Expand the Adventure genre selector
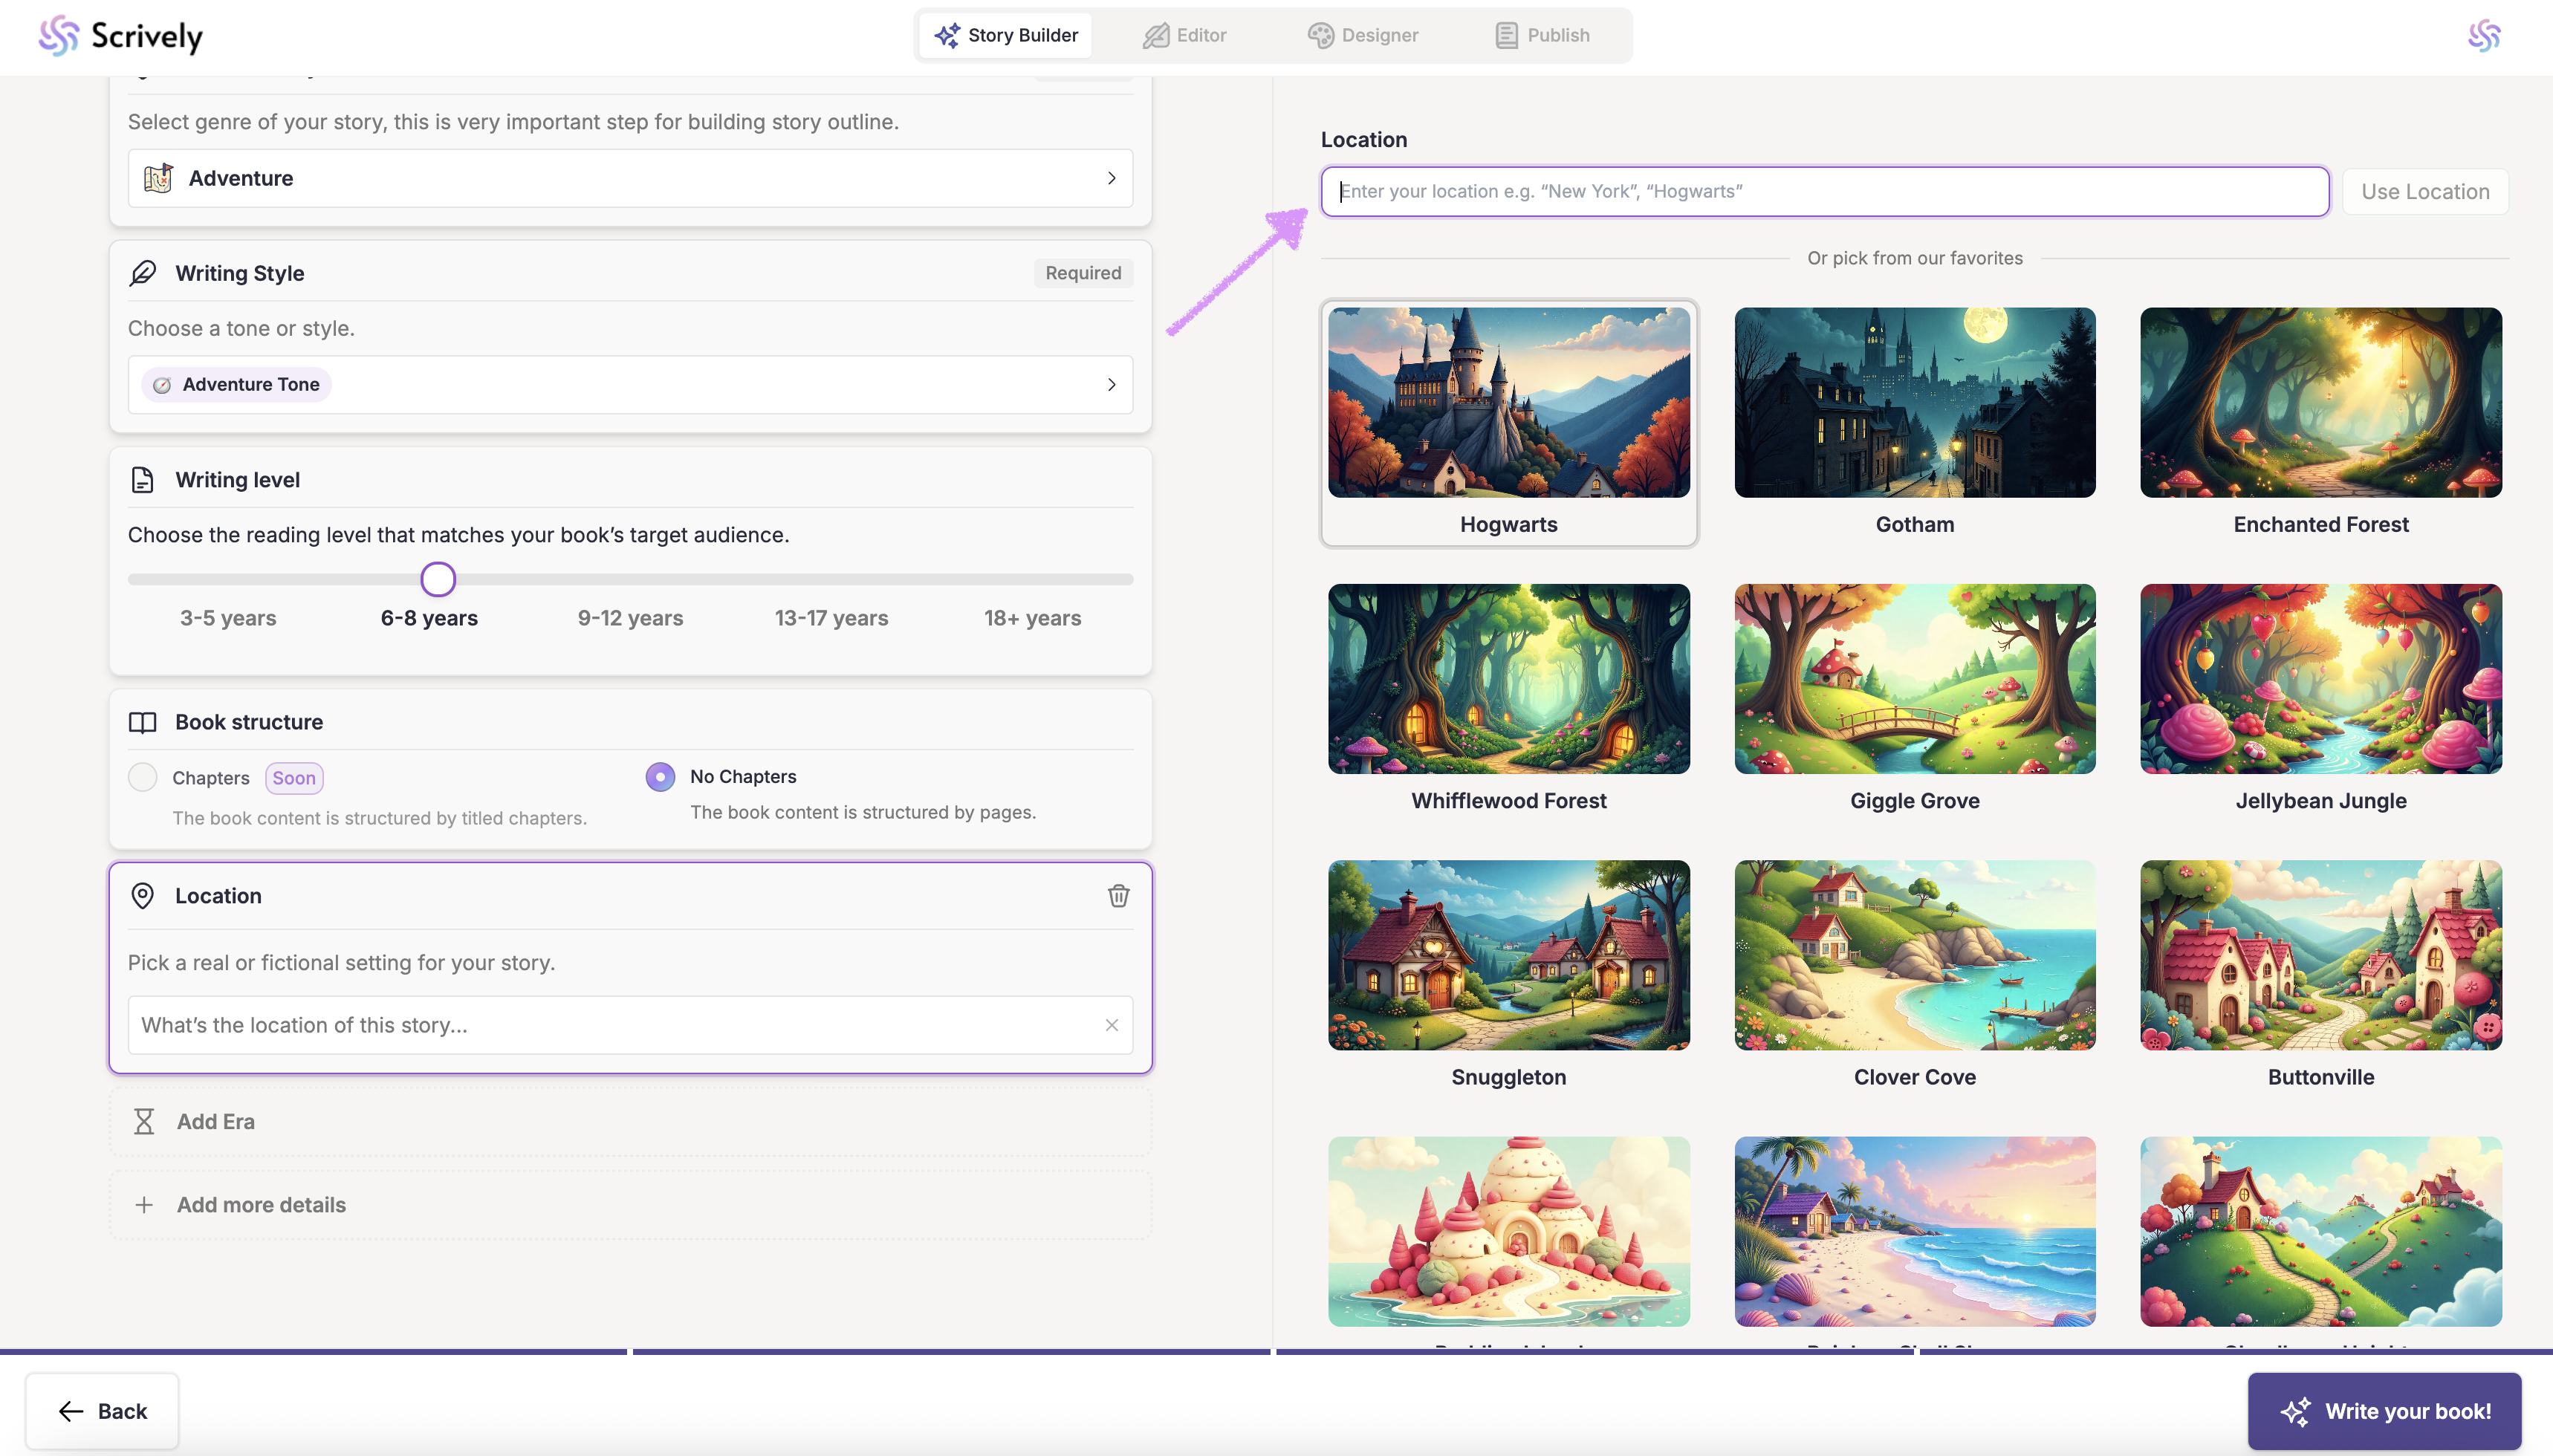The height and width of the screenshot is (1456, 2553). (1111, 178)
